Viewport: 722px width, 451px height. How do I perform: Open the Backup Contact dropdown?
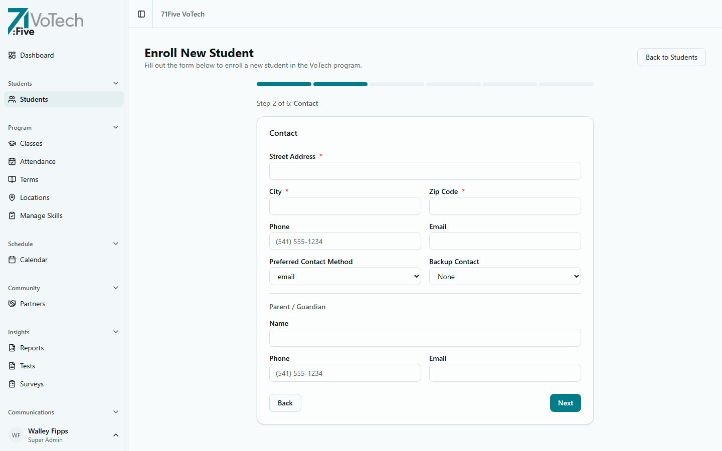tap(504, 276)
